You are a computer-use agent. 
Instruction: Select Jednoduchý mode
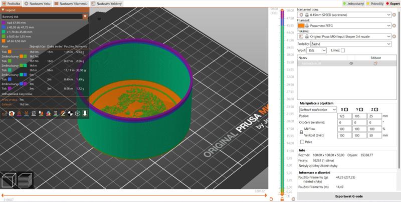353,4
